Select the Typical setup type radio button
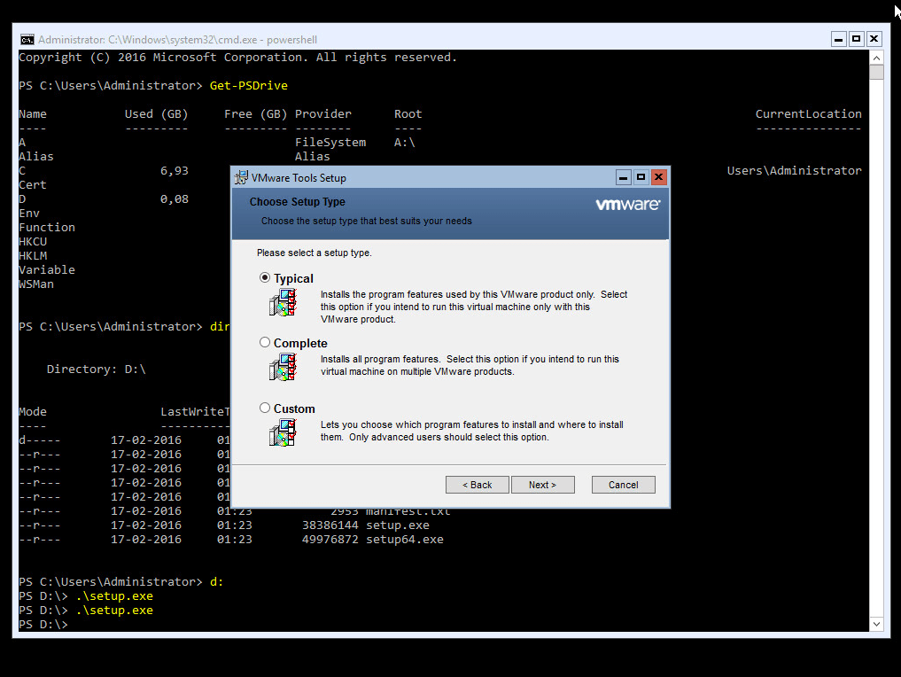 point(264,277)
